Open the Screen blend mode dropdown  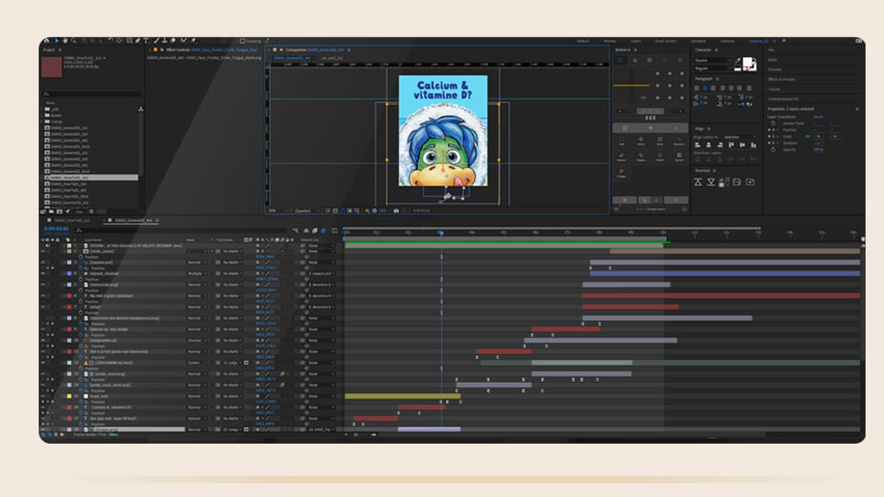(x=197, y=363)
